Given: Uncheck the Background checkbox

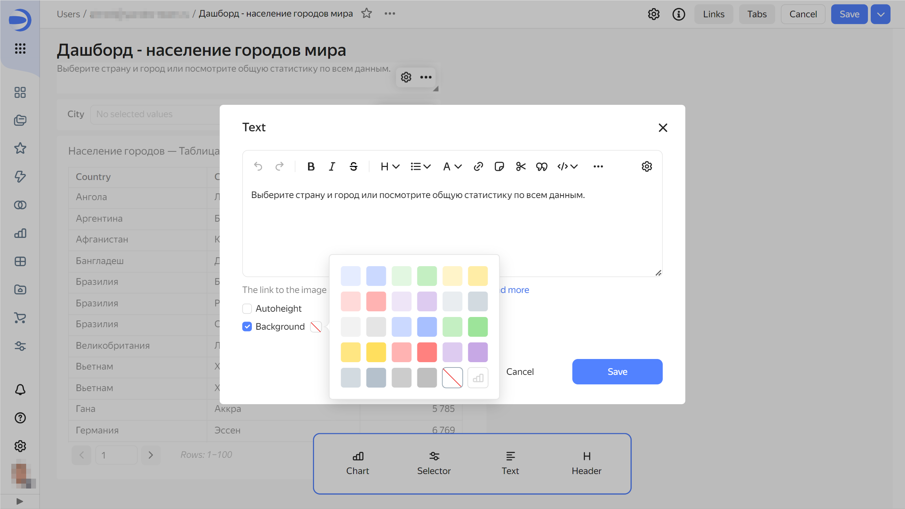Looking at the screenshot, I should 247,327.
